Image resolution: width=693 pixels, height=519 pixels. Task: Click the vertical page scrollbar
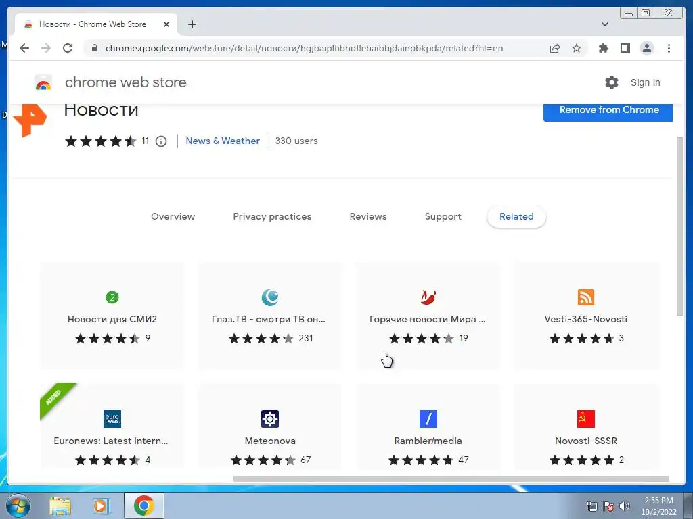(x=679, y=226)
